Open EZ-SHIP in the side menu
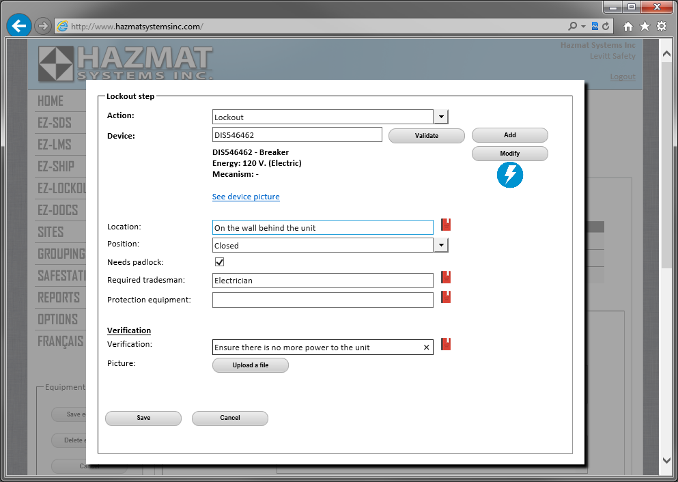This screenshot has height=482, width=678. pos(56,167)
